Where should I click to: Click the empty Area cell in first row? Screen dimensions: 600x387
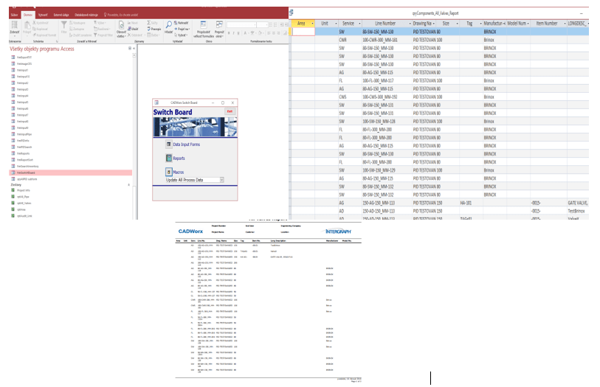303,32
